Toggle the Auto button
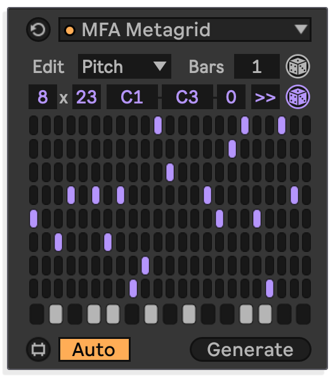Screen dimensions: 335x377 [x=94, y=349]
